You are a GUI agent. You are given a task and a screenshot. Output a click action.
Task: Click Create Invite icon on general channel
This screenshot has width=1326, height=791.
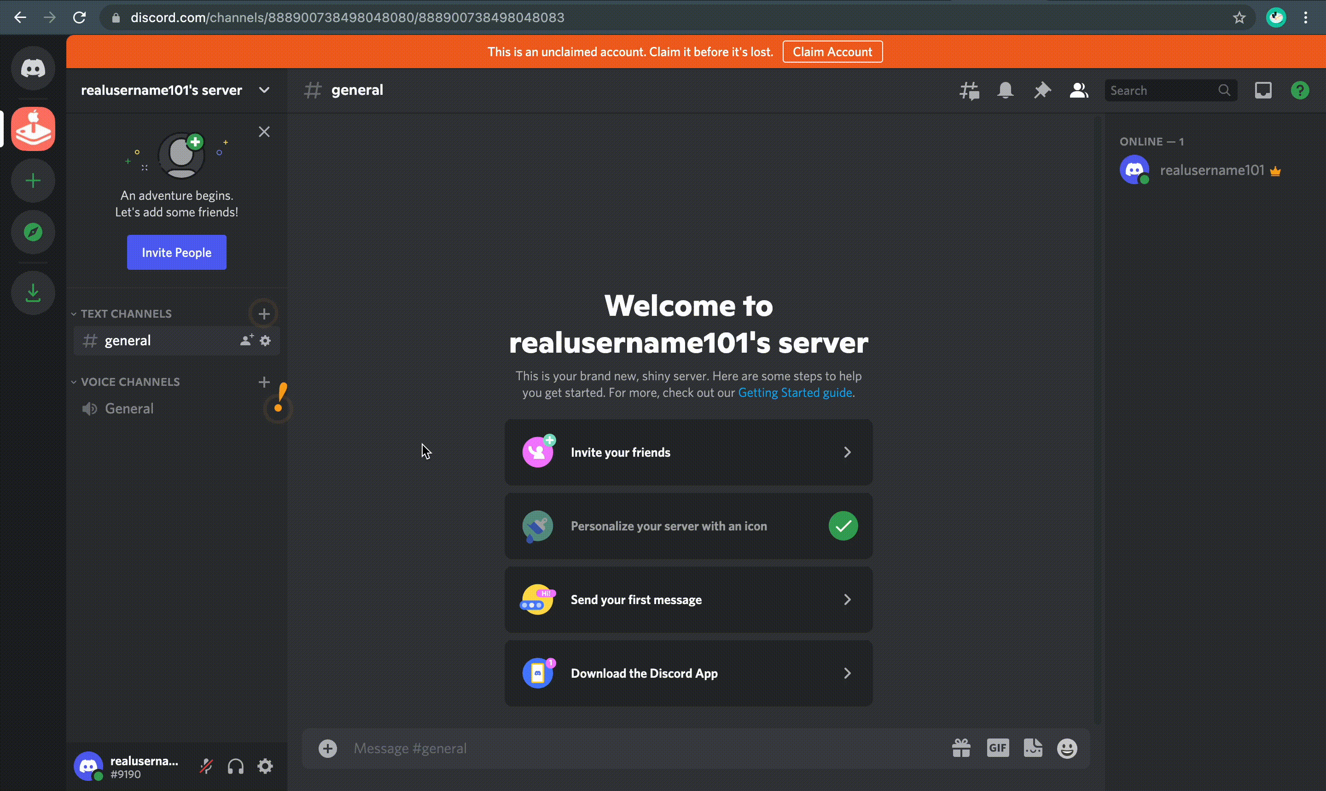pyautogui.click(x=246, y=340)
